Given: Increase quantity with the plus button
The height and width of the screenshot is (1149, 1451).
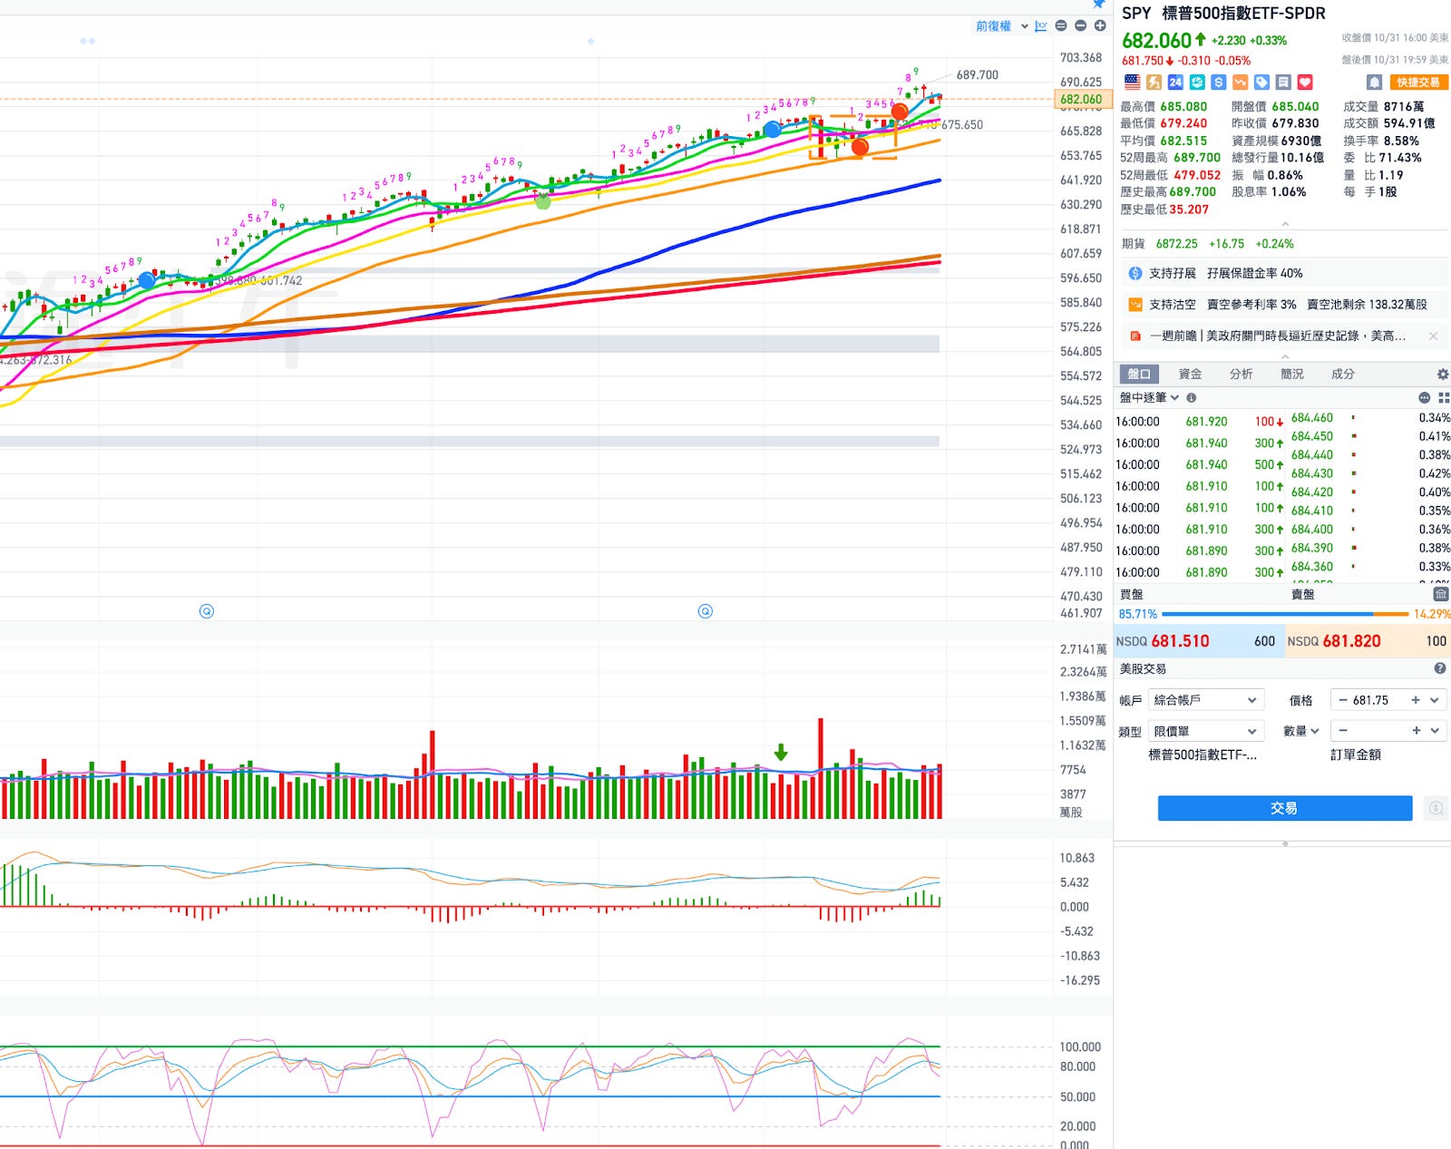Looking at the screenshot, I should point(1416,731).
